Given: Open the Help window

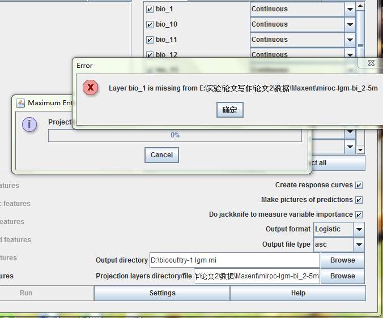Looking at the screenshot, I should coord(298,293).
